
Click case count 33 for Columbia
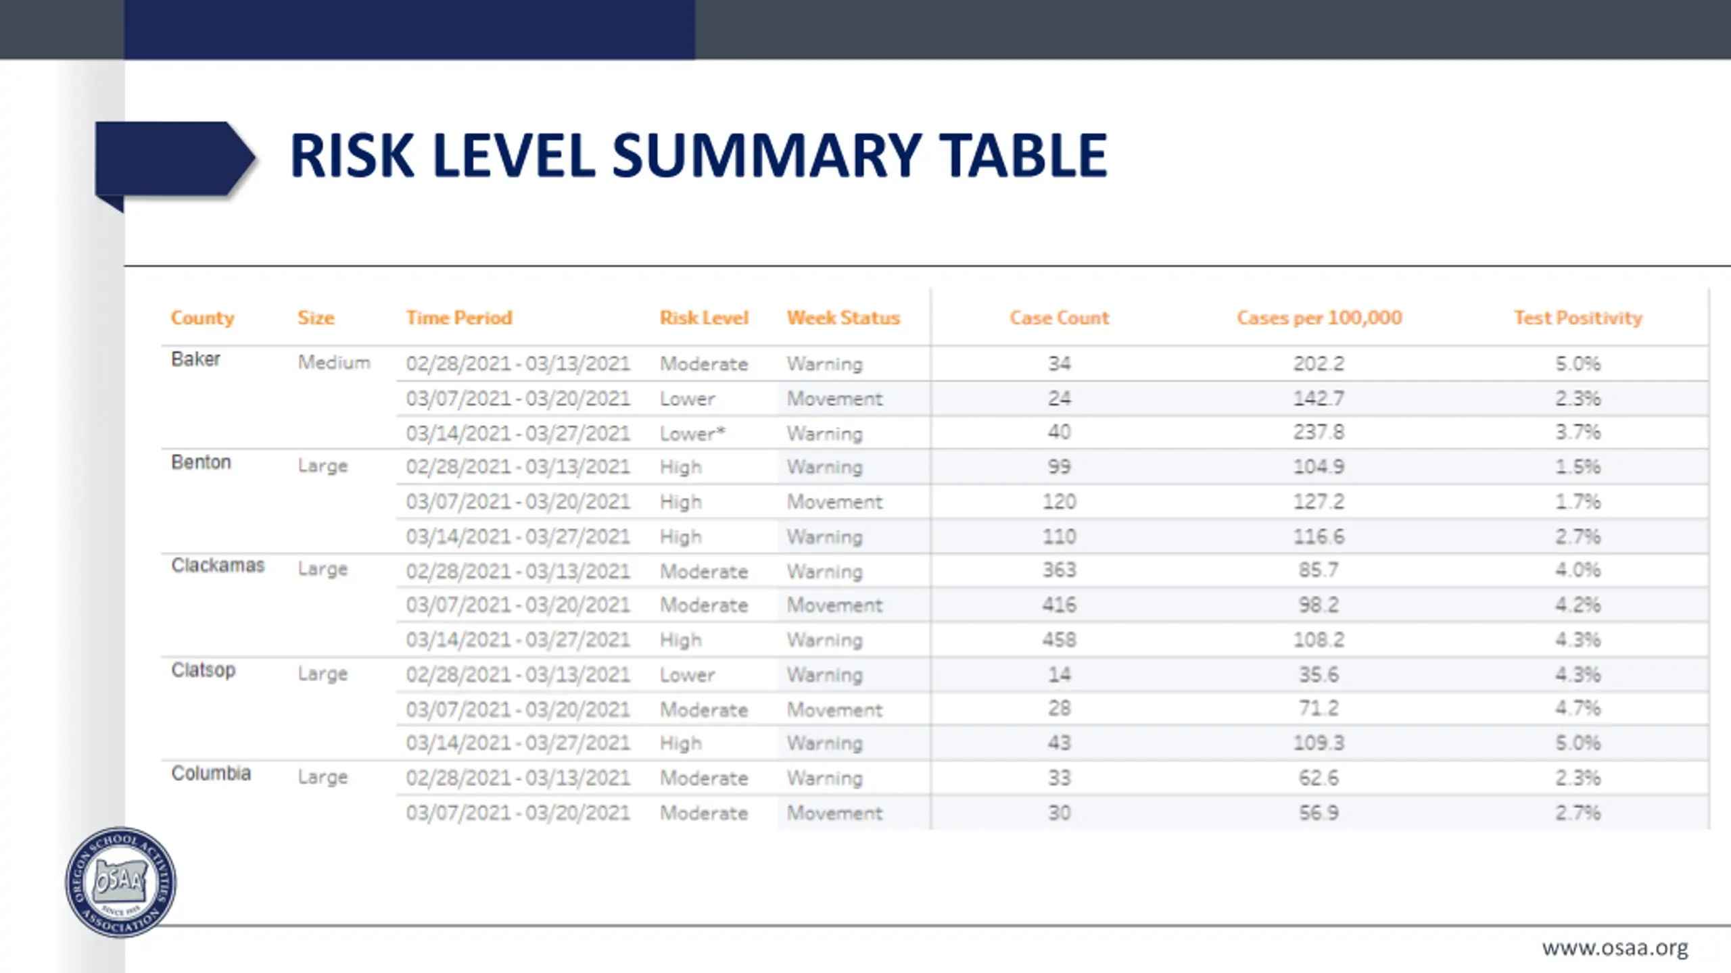click(1060, 778)
